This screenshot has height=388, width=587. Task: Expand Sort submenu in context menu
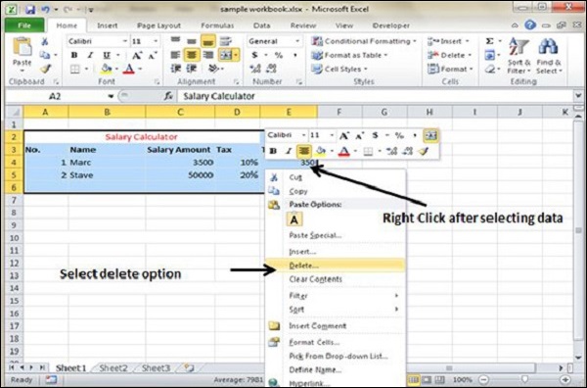[396, 310]
